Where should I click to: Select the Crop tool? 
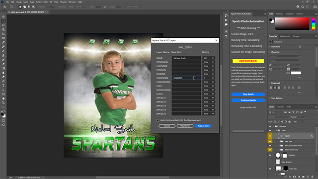point(3,34)
